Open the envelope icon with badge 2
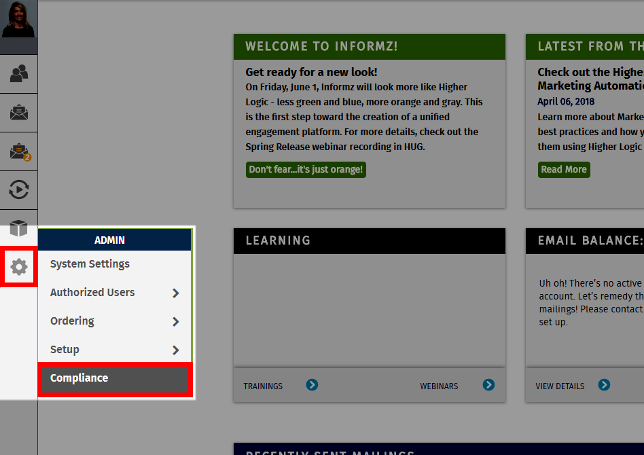Screen dimensions: 644x455 (20, 151)
